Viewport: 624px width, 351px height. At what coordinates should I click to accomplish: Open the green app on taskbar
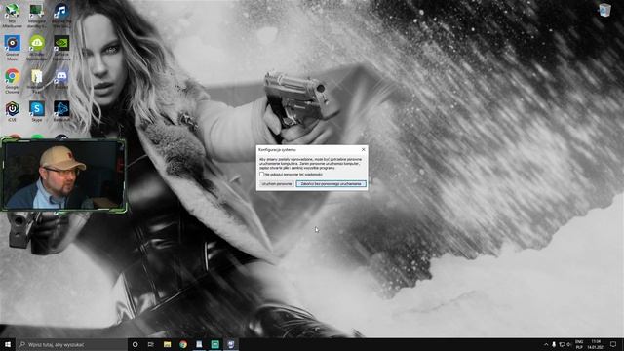tap(214, 344)
